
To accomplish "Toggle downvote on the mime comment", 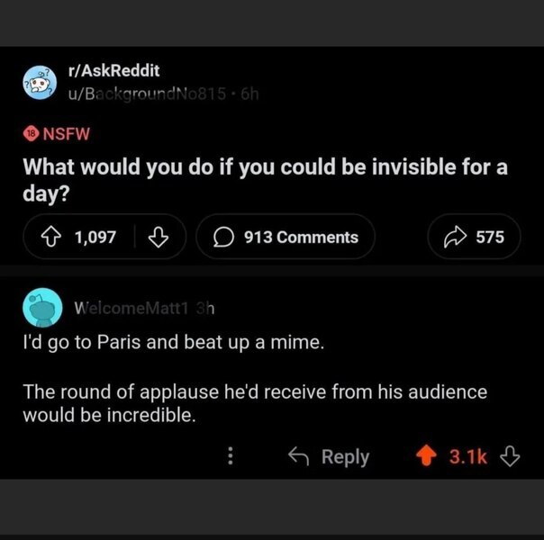I will [x=510, y=456].
